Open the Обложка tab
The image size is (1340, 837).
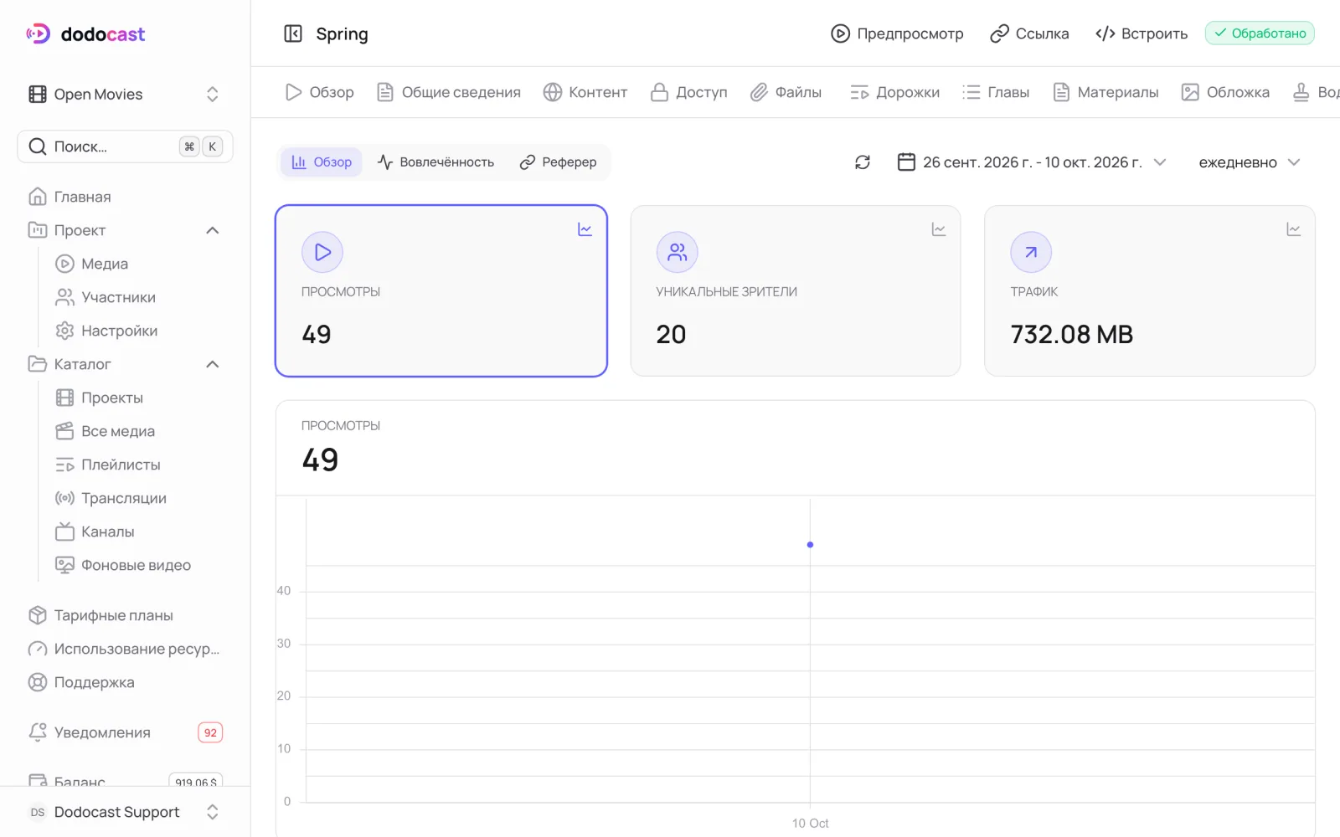pyautogui.click(x=1225, y=92)
